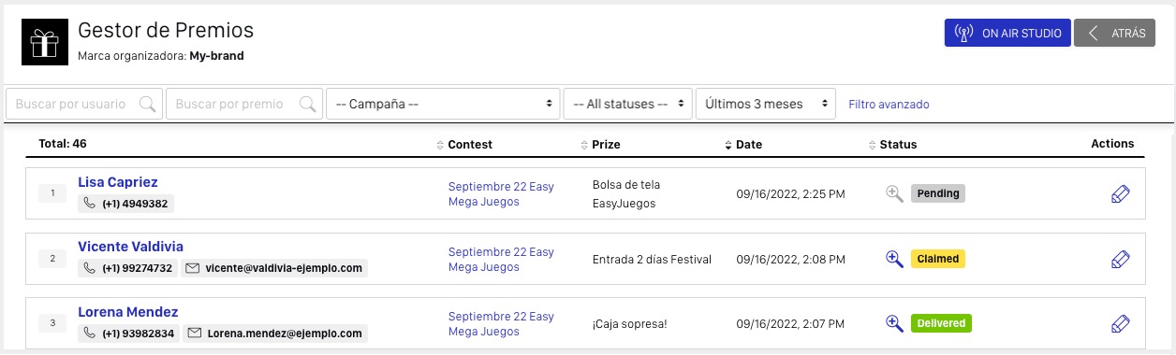The width and height of the screenshot is (1176, 355).
Task: Click search icon in user search field
Action: (147, 104)
